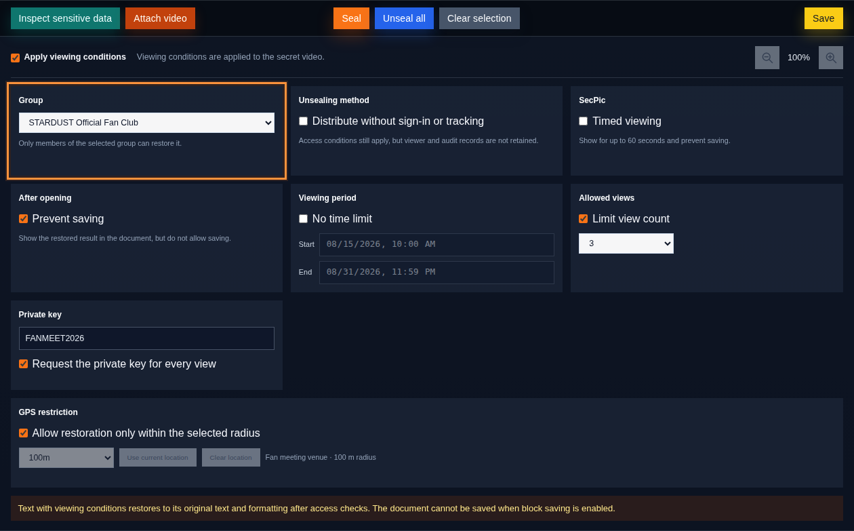Enable Distribute without sign-in or tracking

click(303, 121)
